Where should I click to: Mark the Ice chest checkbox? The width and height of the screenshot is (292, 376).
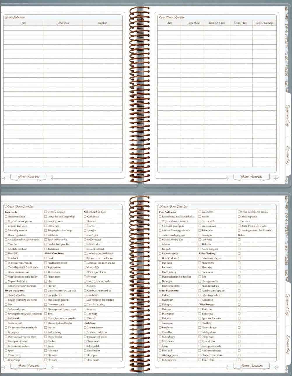(x=239, y=221)
